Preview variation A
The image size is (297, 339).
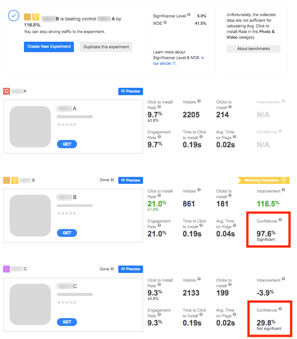(130, 91)
